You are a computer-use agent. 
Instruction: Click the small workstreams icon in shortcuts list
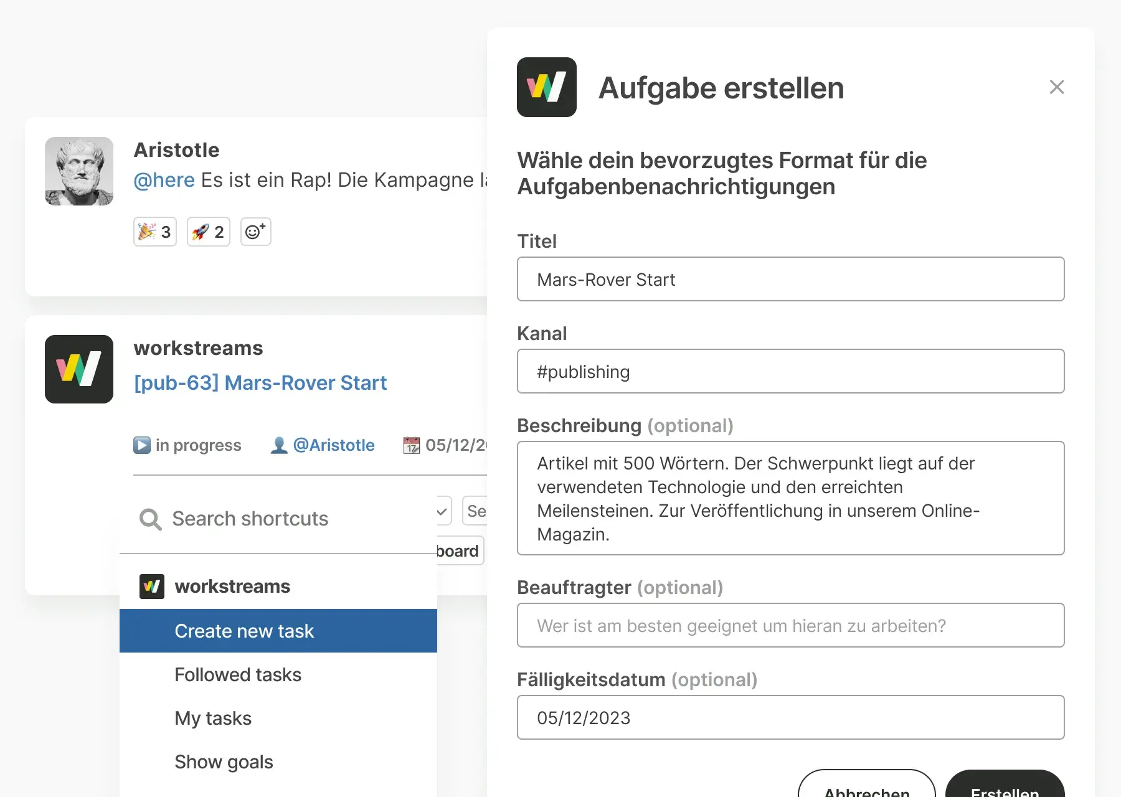coord(152,587)
